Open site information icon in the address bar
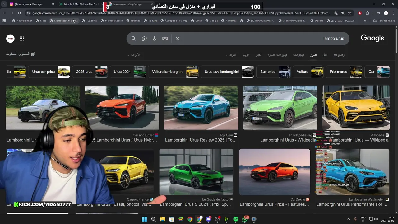Image resolution: width=398 pixels, height=224 pixels. [28, 13]
